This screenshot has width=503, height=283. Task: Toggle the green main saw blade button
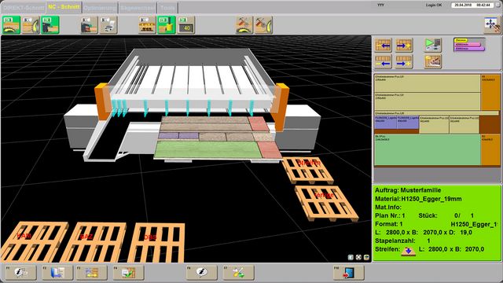point(11,25)
